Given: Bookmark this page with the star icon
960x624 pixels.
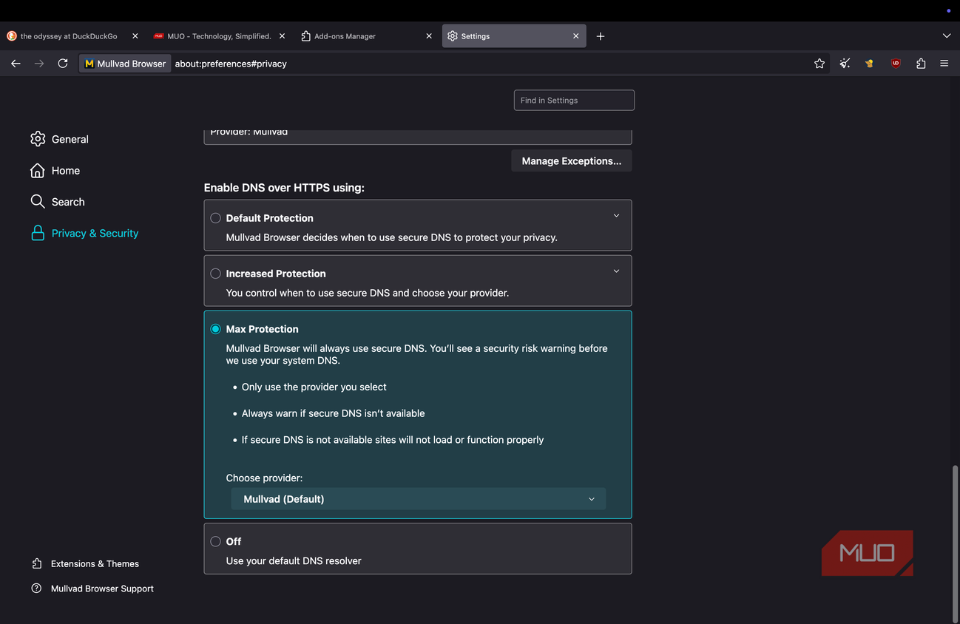Looking at the screenshot, I should pos(819,64).
